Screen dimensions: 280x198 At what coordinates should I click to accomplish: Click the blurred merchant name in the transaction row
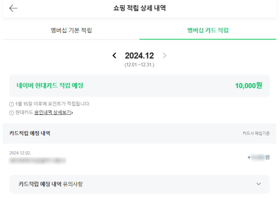pos(38,161)
